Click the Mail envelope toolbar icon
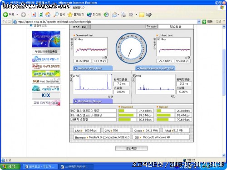Viewport: 227px width, 170px height. pos(114,15)
